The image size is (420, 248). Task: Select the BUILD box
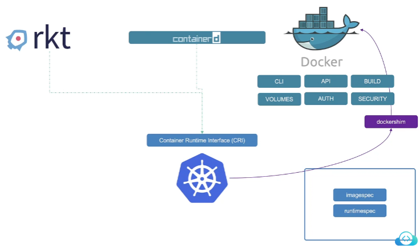[x=372, y=81]
